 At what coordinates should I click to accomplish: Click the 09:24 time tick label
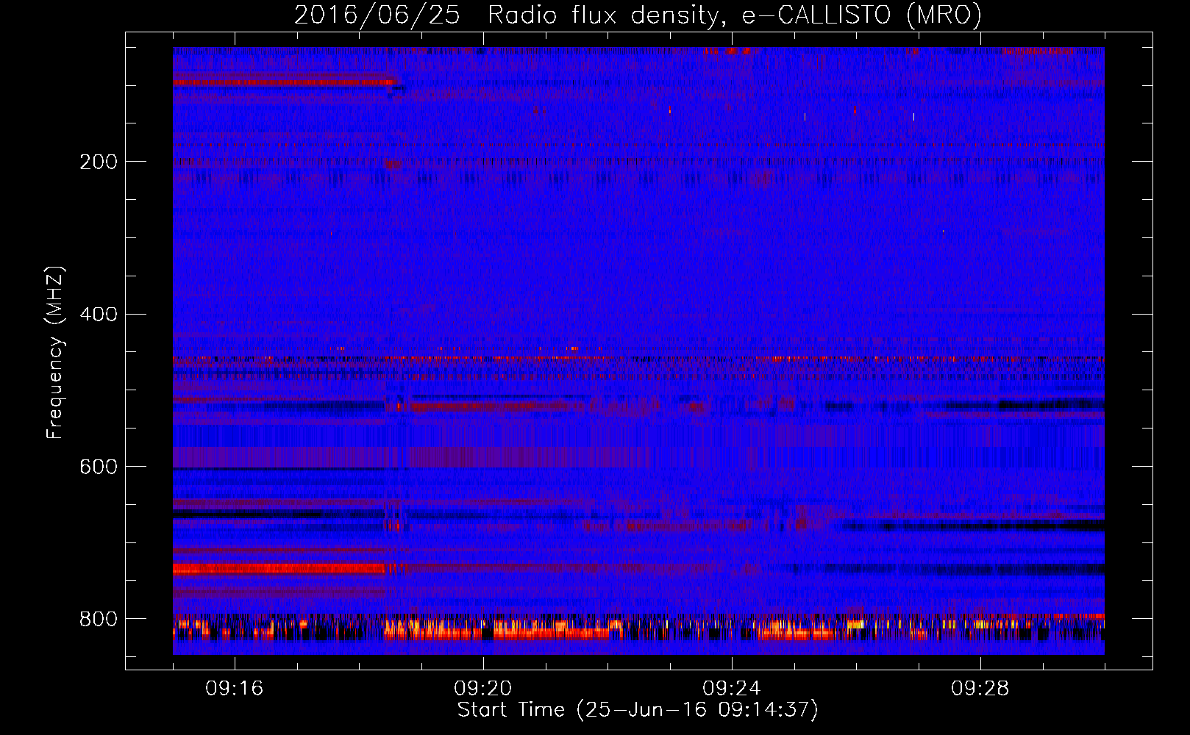(731, 689)
